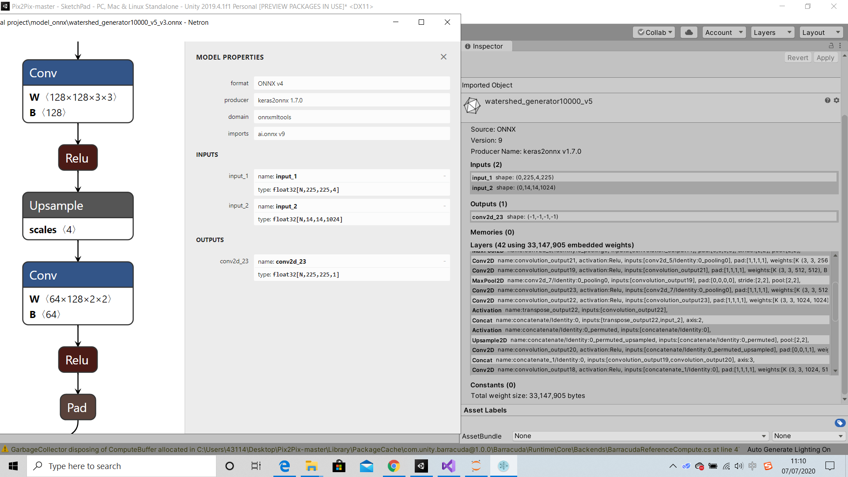Open Inspector three-dot options menu
Image resolution: width=848 pixels, height=477 pixels.
(x=840, y=46)
